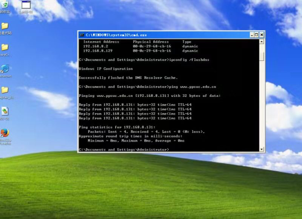Screen dimensions: 302x219
Task: Click the first 'Reply from 192.168.8.131' line
Action: click(x=135, y=104)
